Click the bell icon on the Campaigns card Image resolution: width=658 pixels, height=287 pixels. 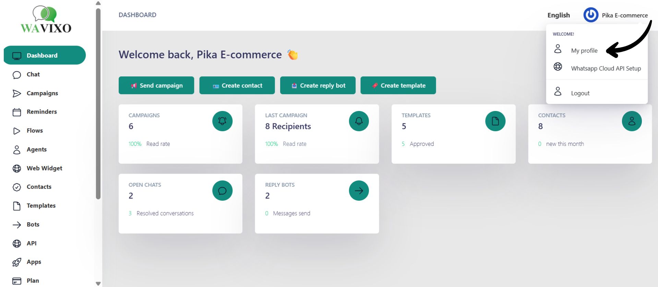click(x=222, y=121)
